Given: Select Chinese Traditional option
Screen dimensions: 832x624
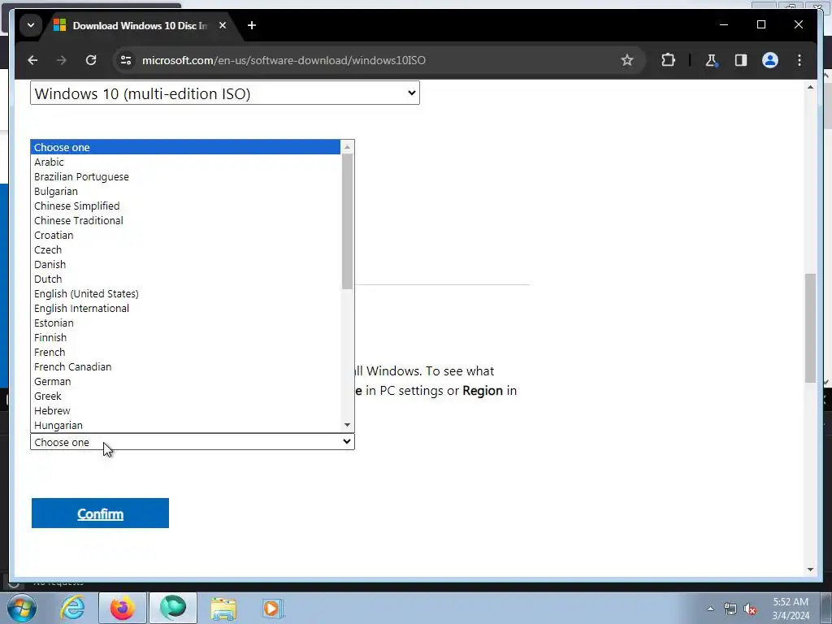Looking at the screenshot, I should pos(185,220).
